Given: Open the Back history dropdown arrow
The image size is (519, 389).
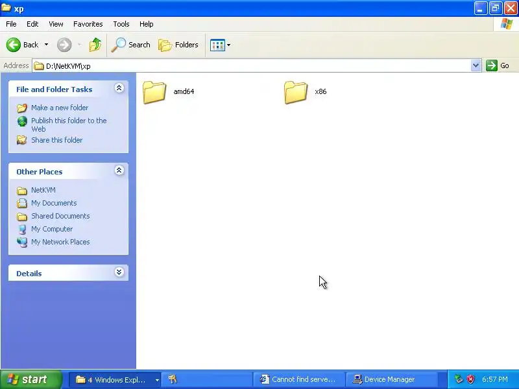Looking at the screenshot, I should point(46,45).
